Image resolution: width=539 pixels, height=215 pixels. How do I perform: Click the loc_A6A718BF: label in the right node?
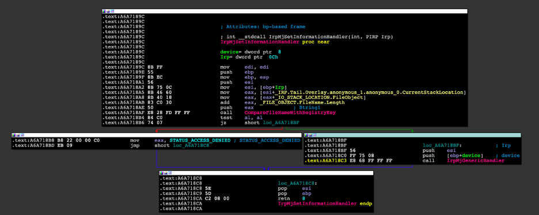[442, 146]
